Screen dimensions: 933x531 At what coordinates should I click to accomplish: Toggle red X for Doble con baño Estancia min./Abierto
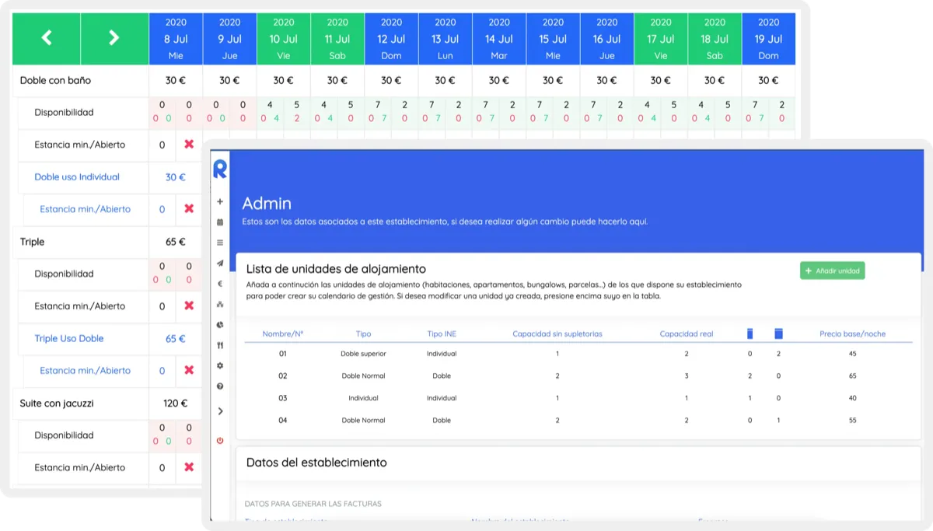pos(189,145)
